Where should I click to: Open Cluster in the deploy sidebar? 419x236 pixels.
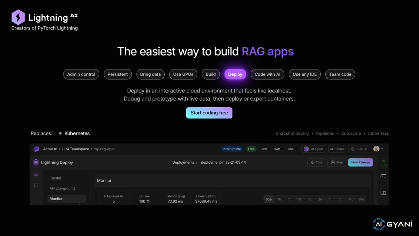pos(55,178)
